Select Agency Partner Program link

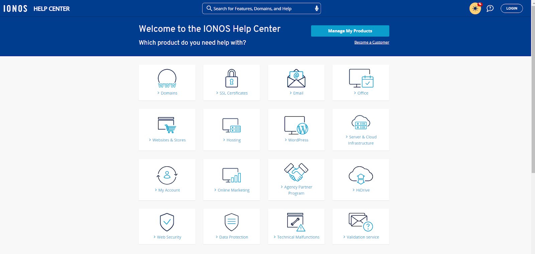pos(296,190)
